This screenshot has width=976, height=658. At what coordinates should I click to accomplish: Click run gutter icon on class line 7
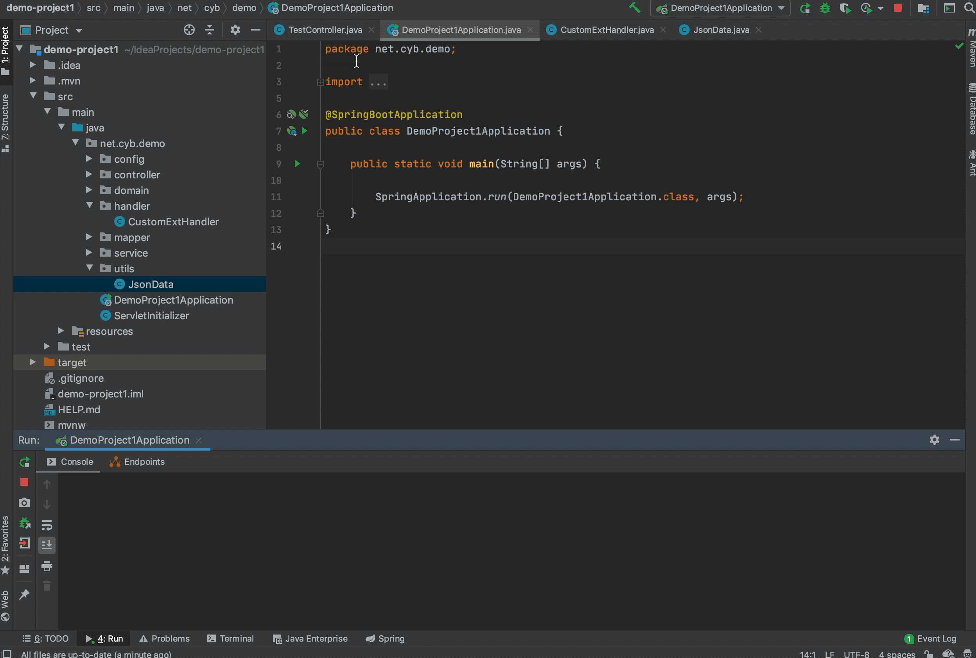(305, 131)
